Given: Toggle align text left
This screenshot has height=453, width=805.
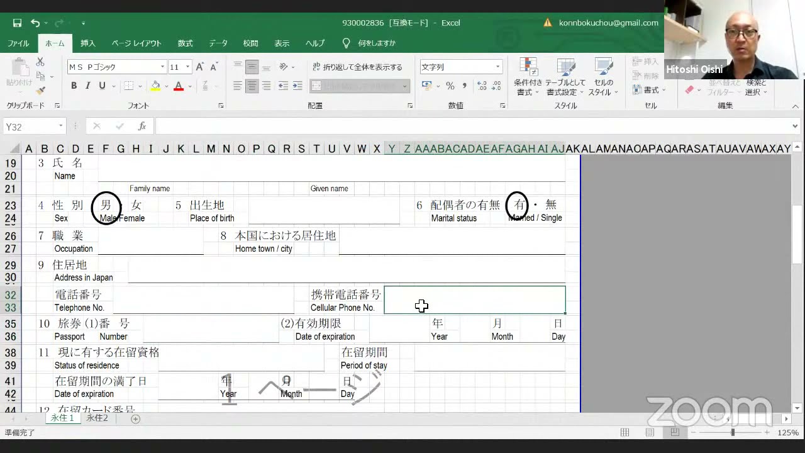Looking at the screenshot, I should point(238,86).
